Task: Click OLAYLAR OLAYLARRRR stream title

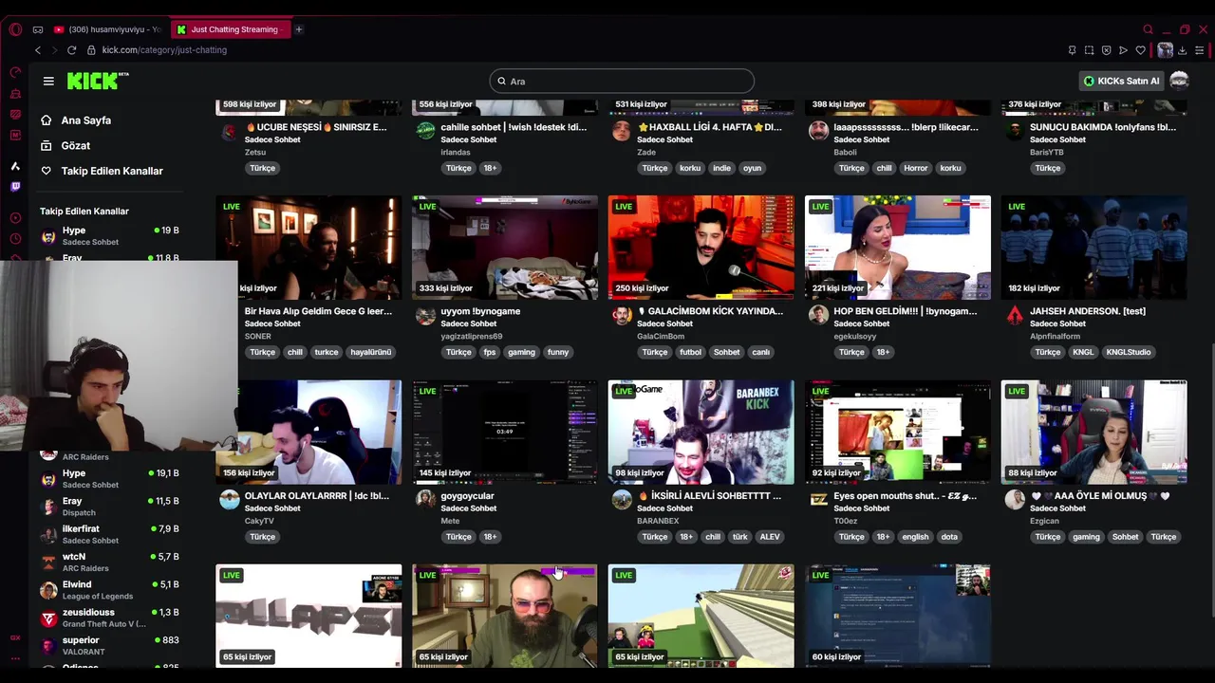Action: pos(317,495)
